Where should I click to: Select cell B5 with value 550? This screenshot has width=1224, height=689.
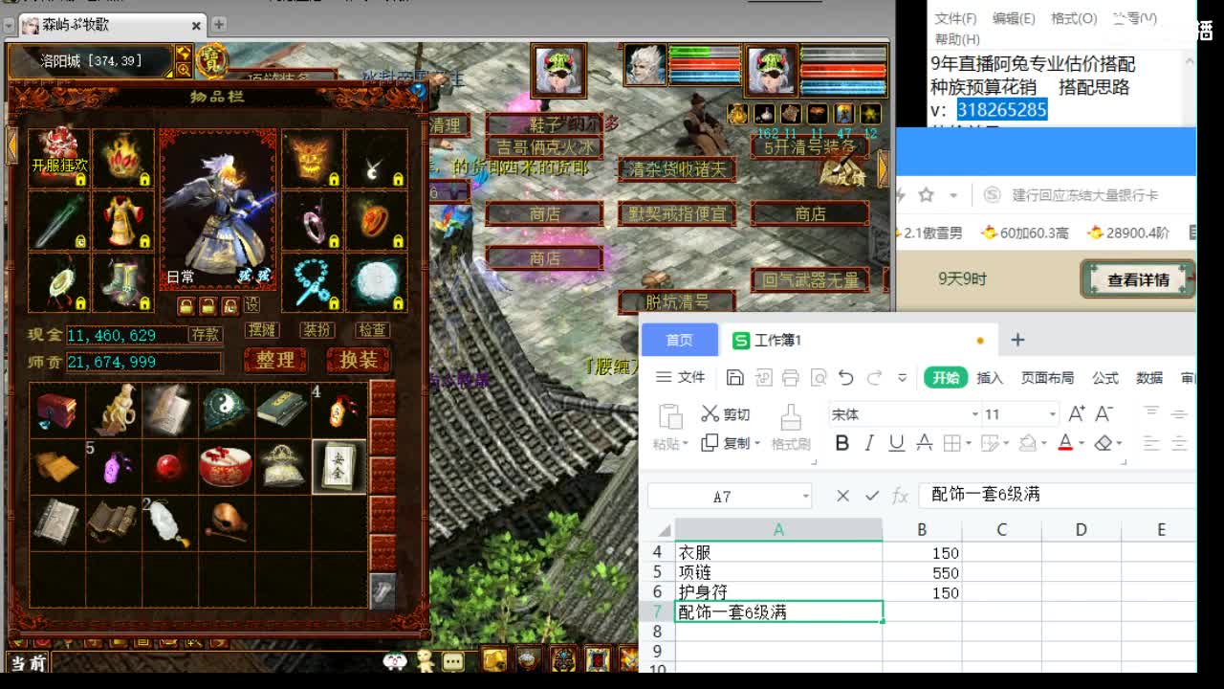click(922, 572)
